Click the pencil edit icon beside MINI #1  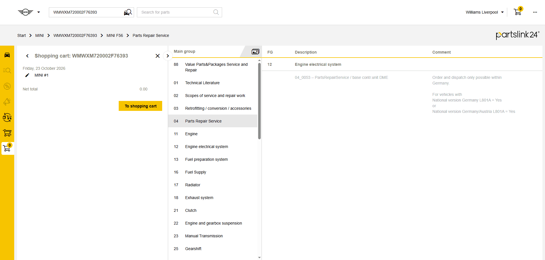[x=27, y=75]
